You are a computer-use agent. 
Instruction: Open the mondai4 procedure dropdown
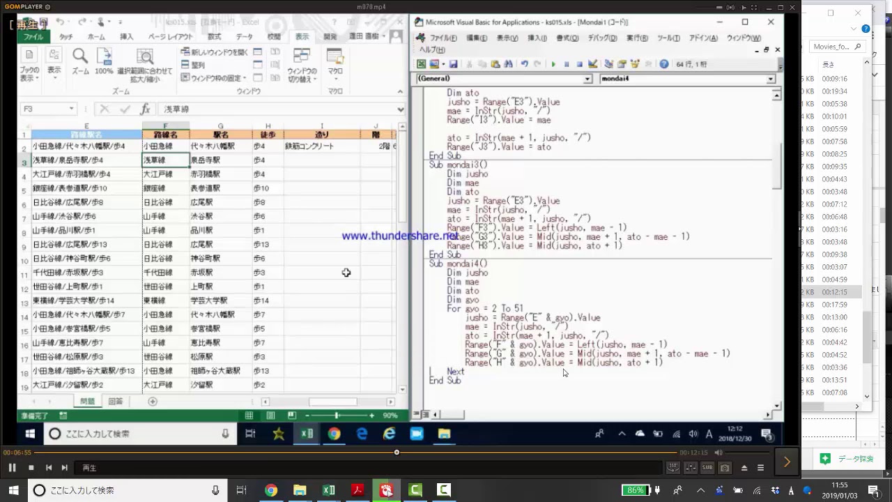tap(771, 79)
